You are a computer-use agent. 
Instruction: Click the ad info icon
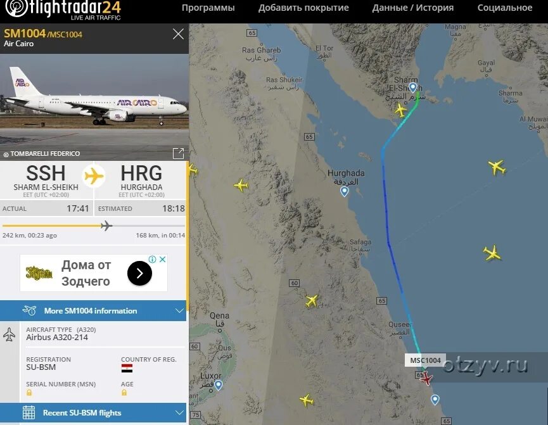(152, 259)
